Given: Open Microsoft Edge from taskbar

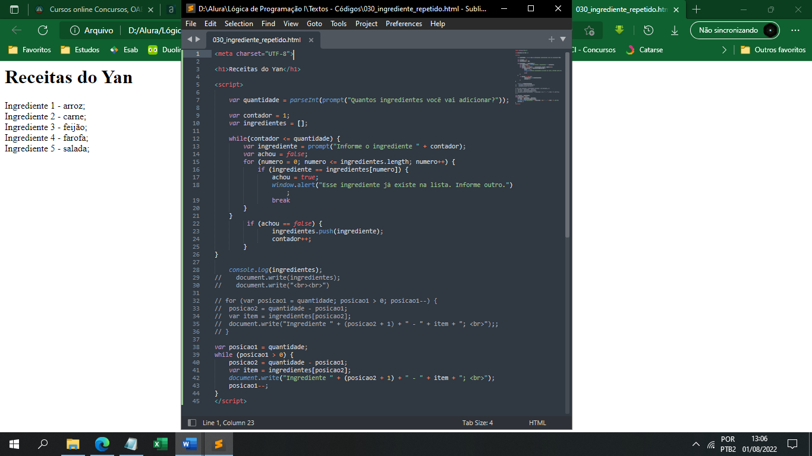Looking at the screenshot, I should click(x=102, y=444).
